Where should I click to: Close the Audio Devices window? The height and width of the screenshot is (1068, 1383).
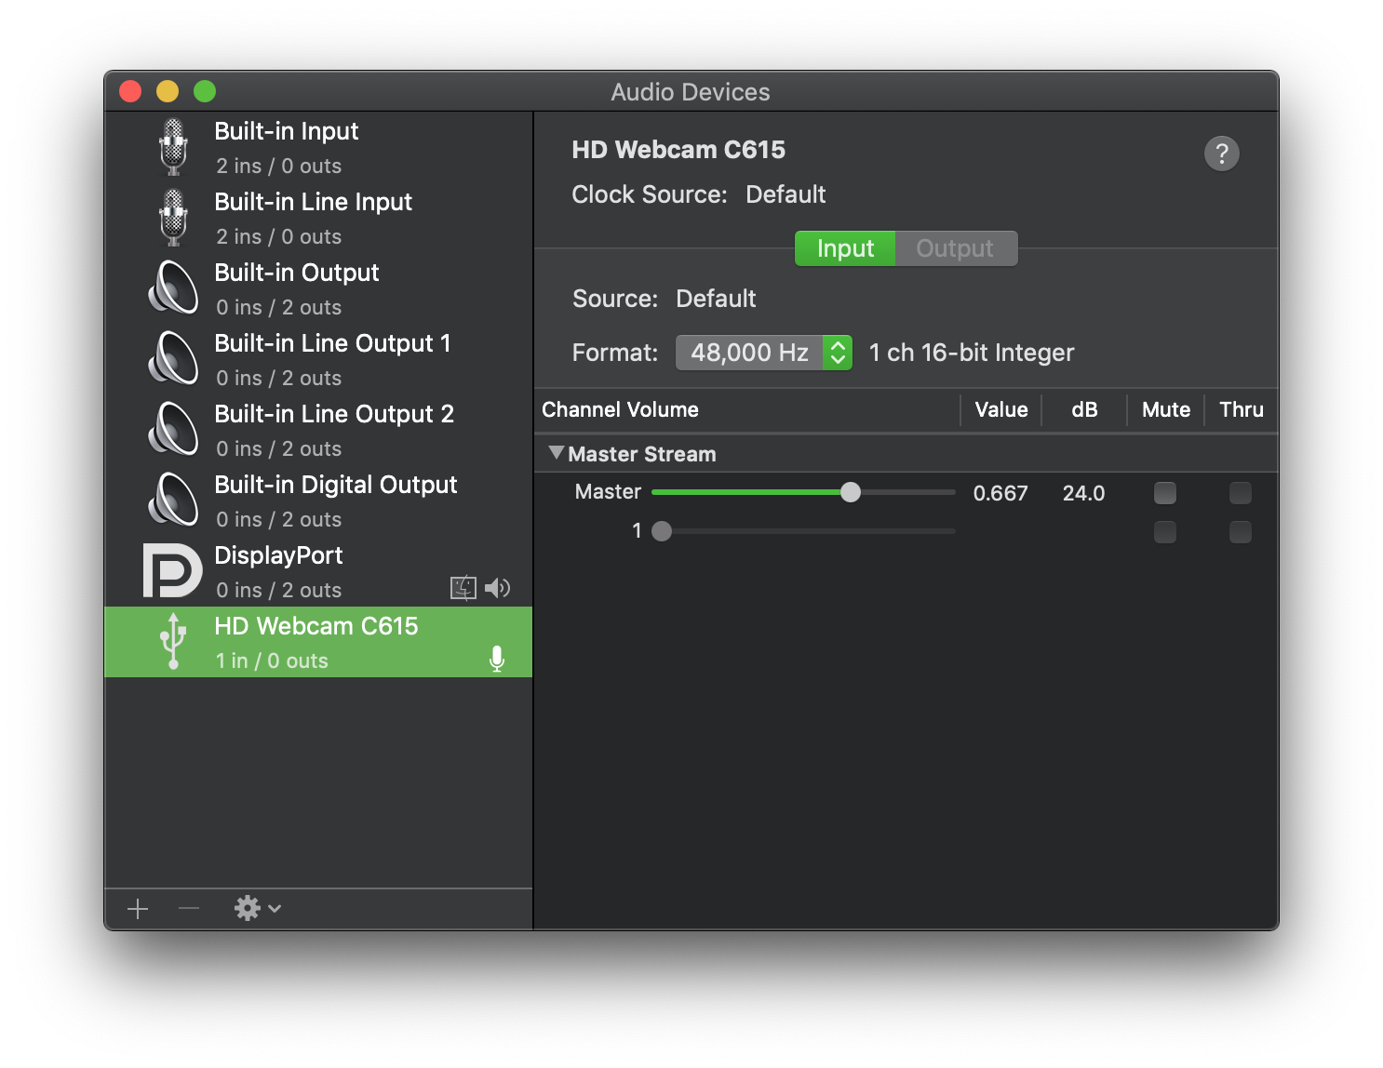pos(130,91)
